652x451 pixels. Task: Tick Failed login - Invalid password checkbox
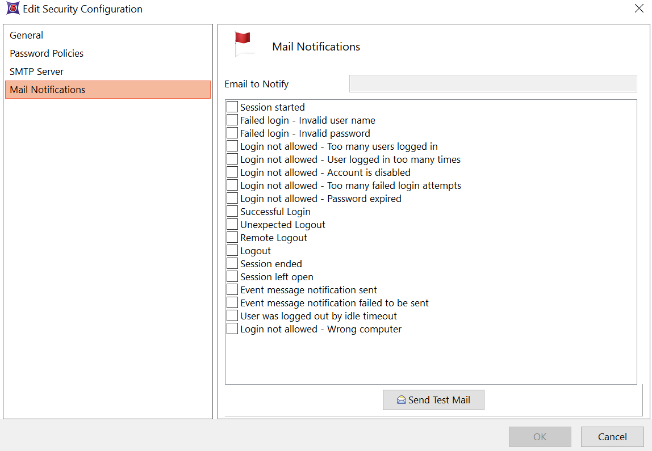(232, 133)
